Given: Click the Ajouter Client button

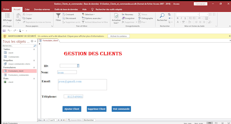Looking at the screenshot, I should point(72,109).
